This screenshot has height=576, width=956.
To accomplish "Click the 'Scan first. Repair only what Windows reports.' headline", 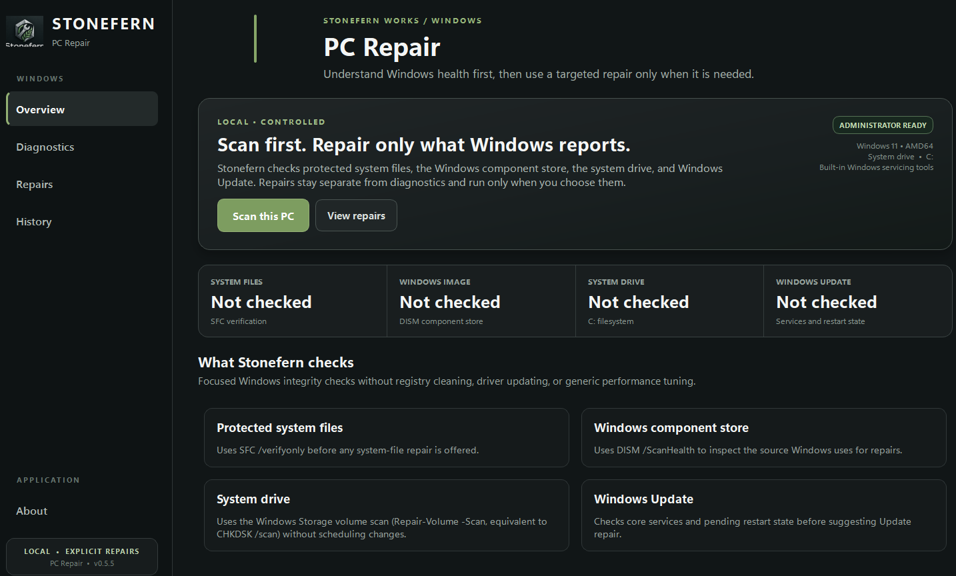I will tap(424, 145).
